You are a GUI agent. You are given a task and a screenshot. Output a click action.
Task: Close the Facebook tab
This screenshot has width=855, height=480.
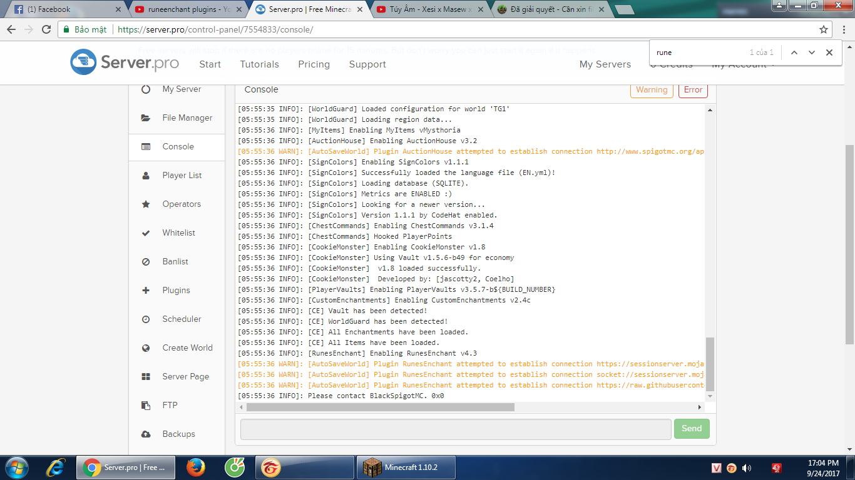pyautogui.click(x=118, y=9)
